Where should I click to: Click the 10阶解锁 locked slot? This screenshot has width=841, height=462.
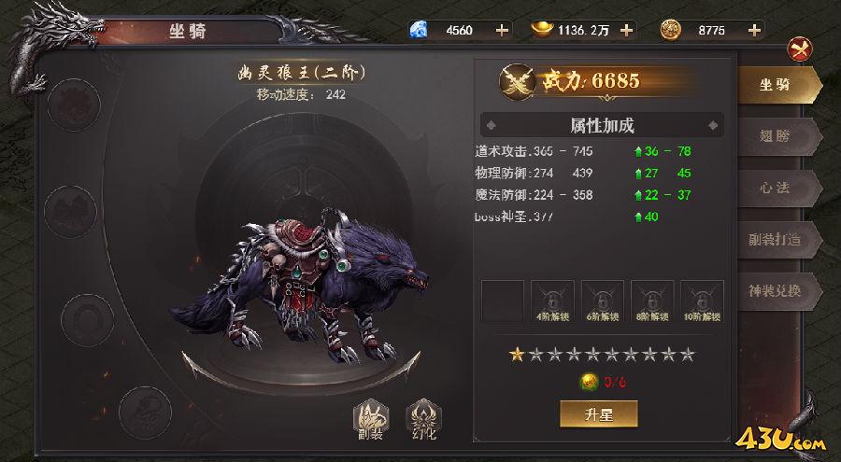tap(702, 301)
